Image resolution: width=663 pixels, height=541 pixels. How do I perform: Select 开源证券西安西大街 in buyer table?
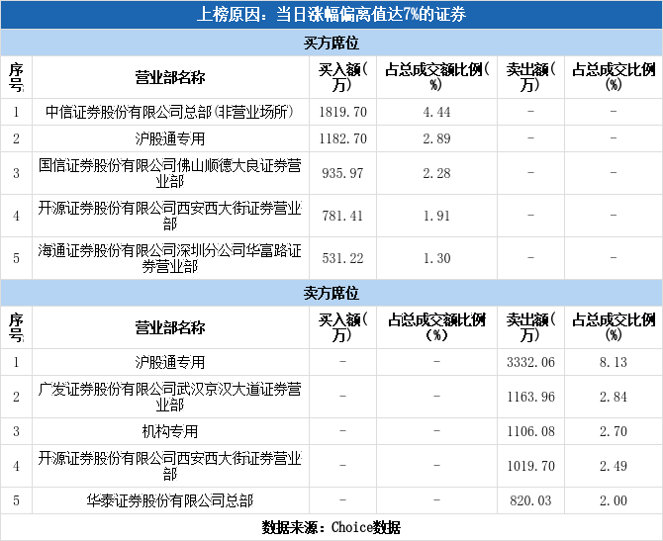169,216
